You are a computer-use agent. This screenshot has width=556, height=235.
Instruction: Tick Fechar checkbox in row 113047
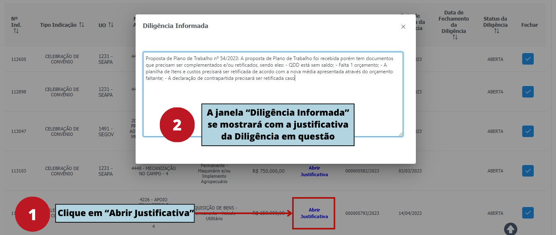click(x=528, y=131)
